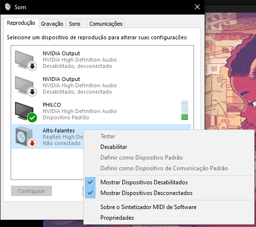
Task: Click the Som speaker icon in title bar
Action: [8, 7]
